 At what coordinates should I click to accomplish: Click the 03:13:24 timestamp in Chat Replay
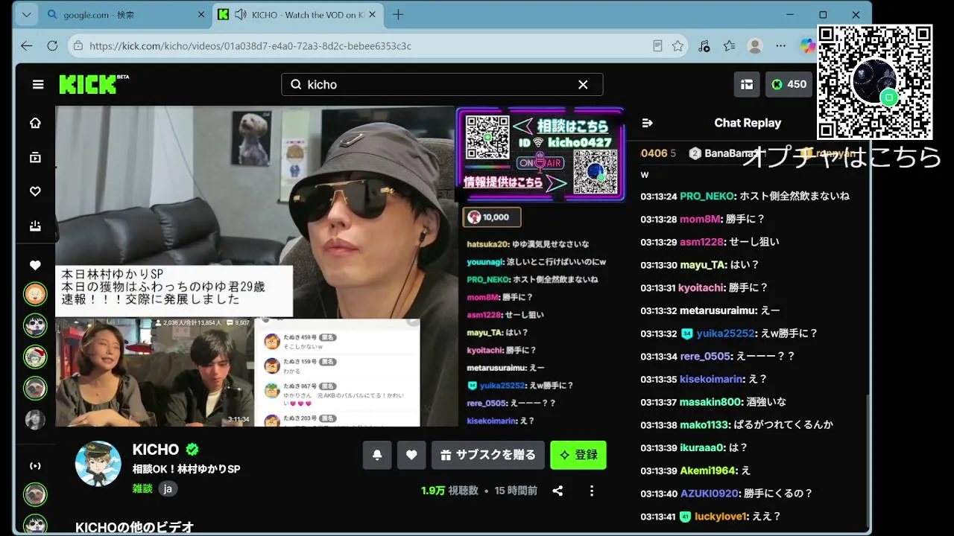(x=659, y=197)
